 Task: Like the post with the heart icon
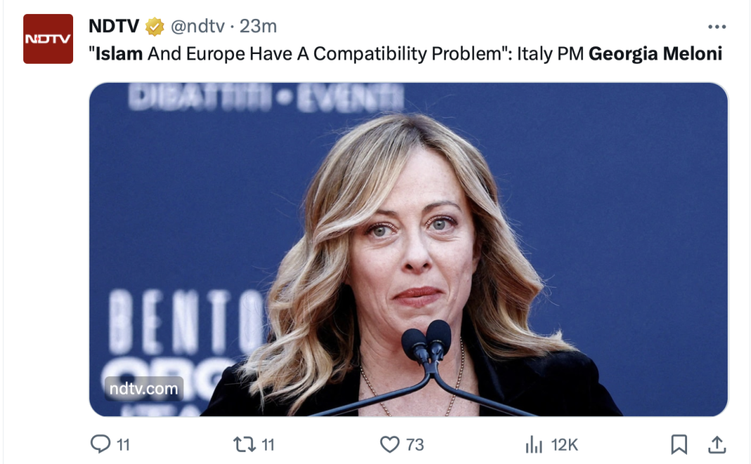tap(390, 444)
